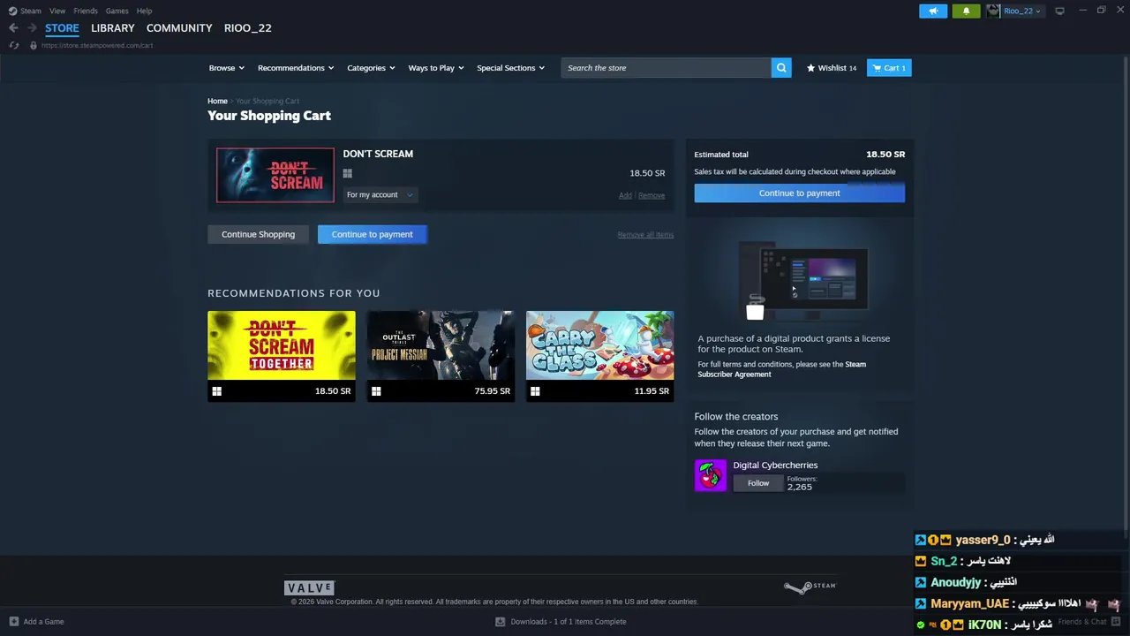Open the Cart button at top right

(889, 68)
